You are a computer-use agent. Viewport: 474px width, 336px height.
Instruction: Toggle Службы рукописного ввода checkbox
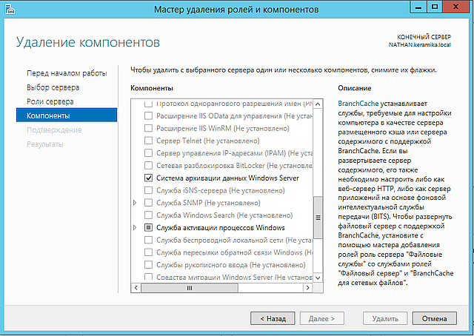point(148,265)
